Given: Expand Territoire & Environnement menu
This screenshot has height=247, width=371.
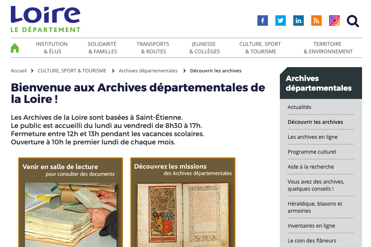Looking at the screenshot, I should pyautogui.click(x=328, y=48).
